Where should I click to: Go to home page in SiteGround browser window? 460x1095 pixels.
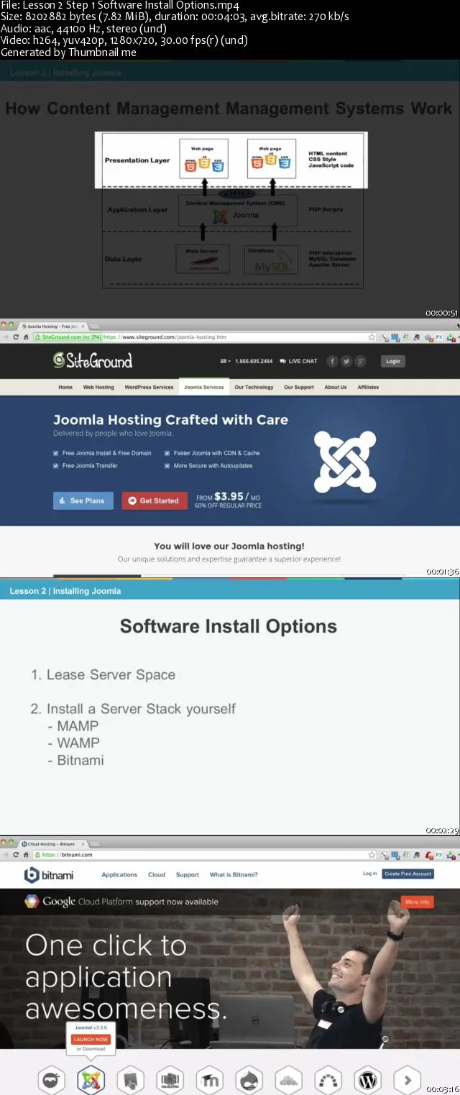click(27, 336)
